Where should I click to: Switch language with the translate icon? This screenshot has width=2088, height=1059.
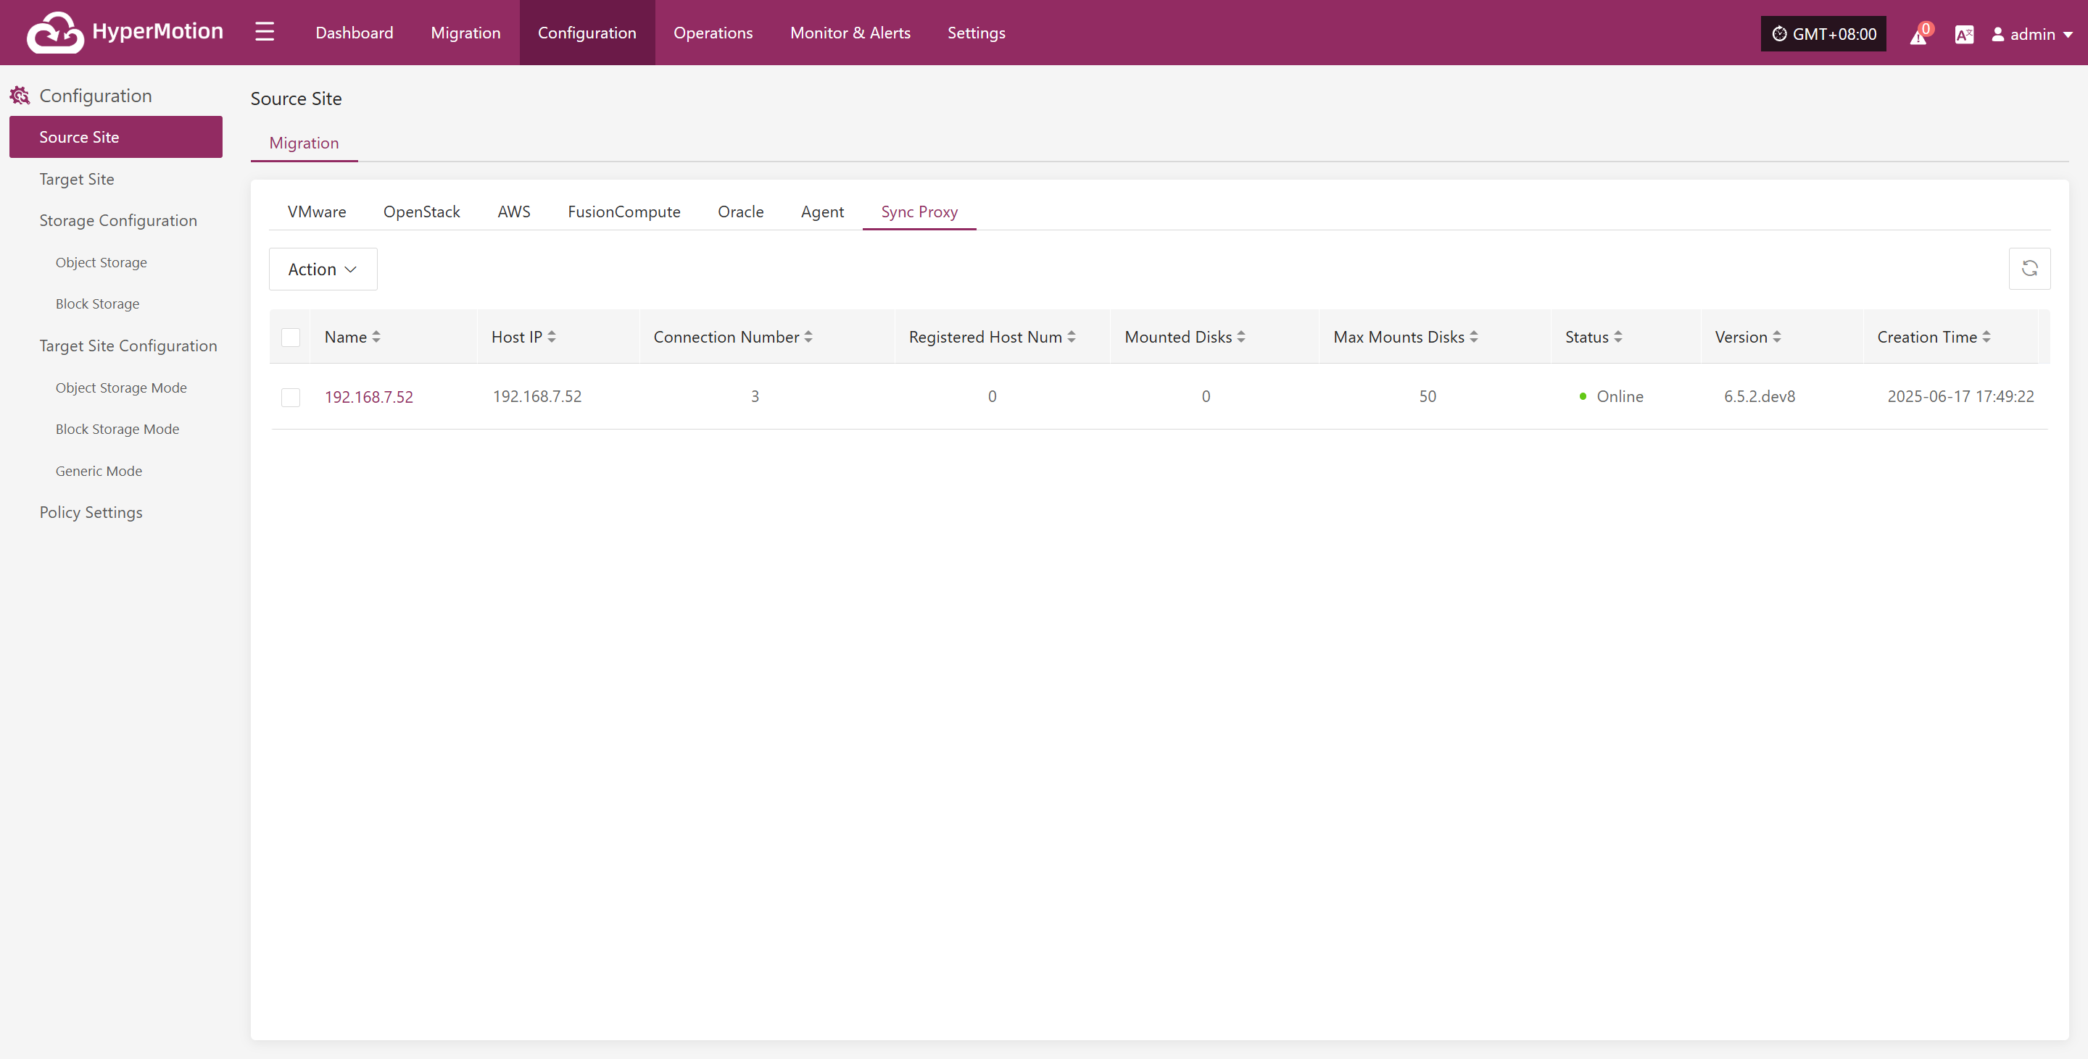tap(1964, 34)
